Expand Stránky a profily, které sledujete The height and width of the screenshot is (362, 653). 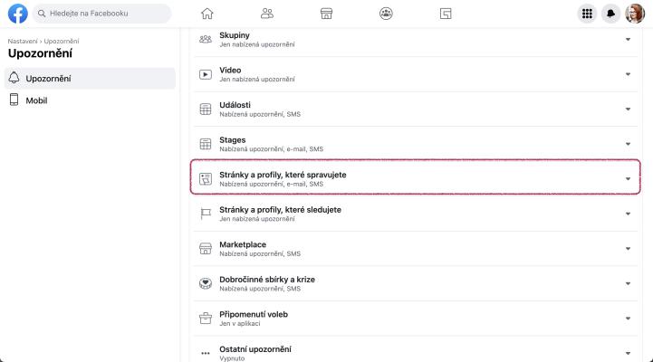coord(415,214)
